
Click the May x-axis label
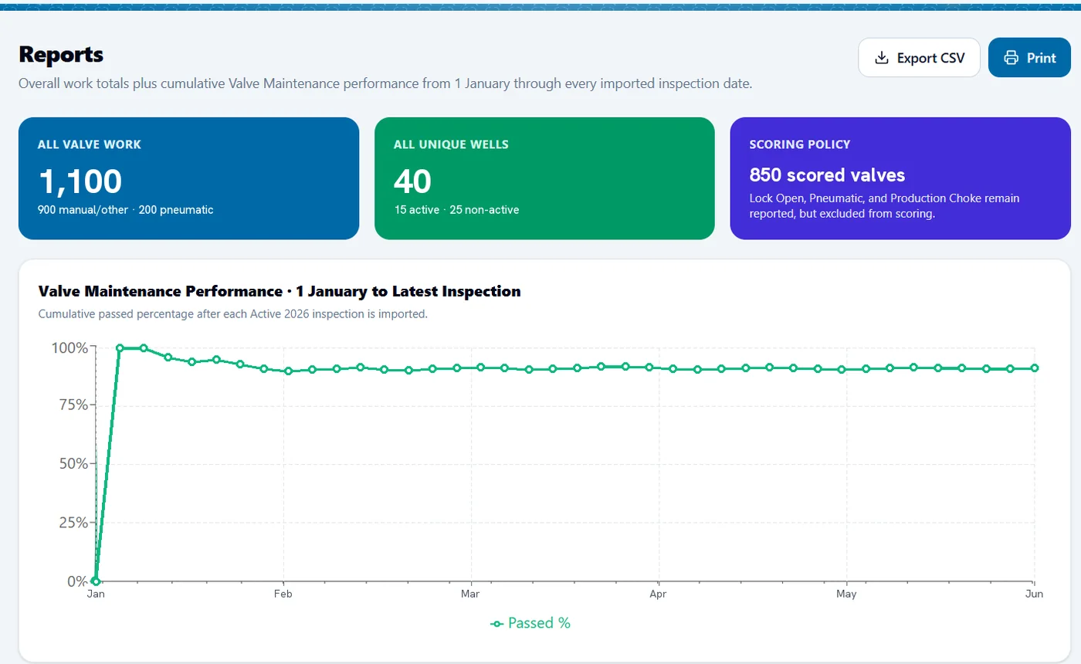point(846,594)
